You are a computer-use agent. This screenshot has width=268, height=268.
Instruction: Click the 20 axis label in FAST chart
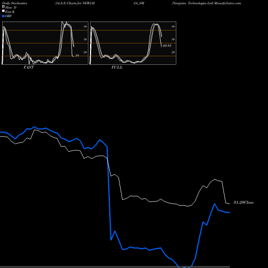[x=85, y=52]
